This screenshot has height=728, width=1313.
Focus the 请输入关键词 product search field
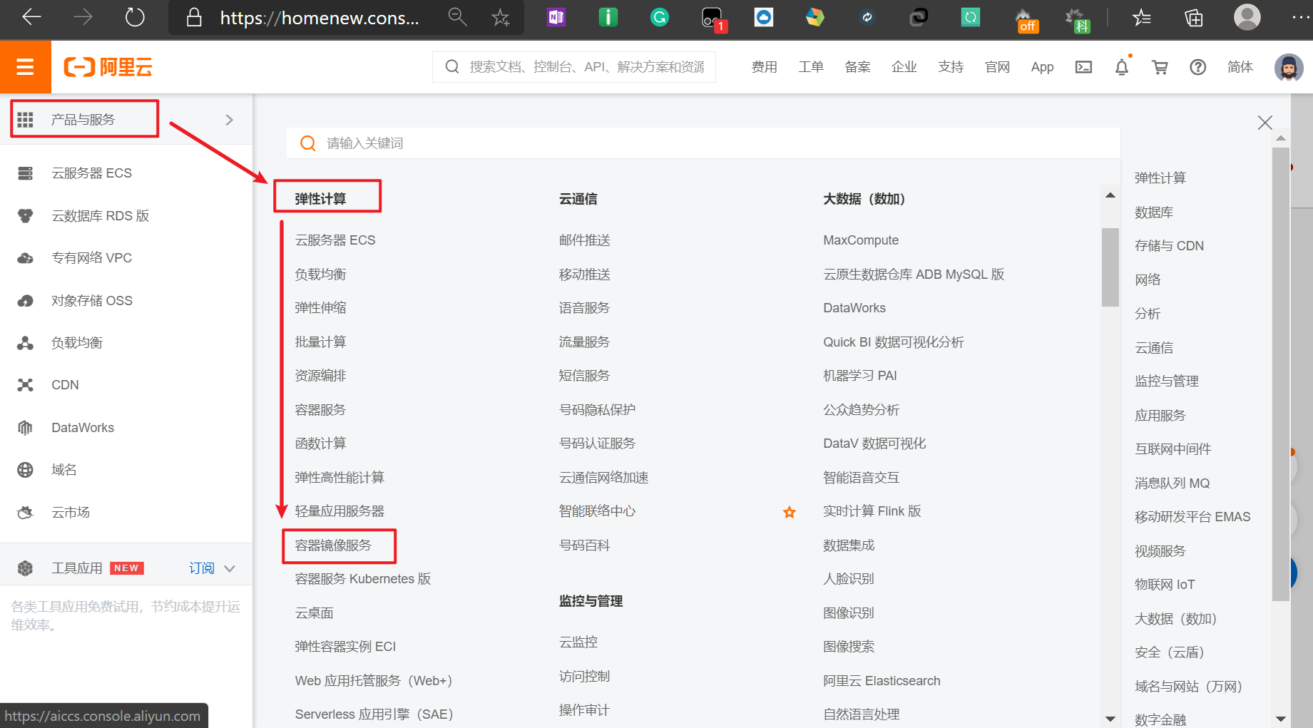[703, 143]
